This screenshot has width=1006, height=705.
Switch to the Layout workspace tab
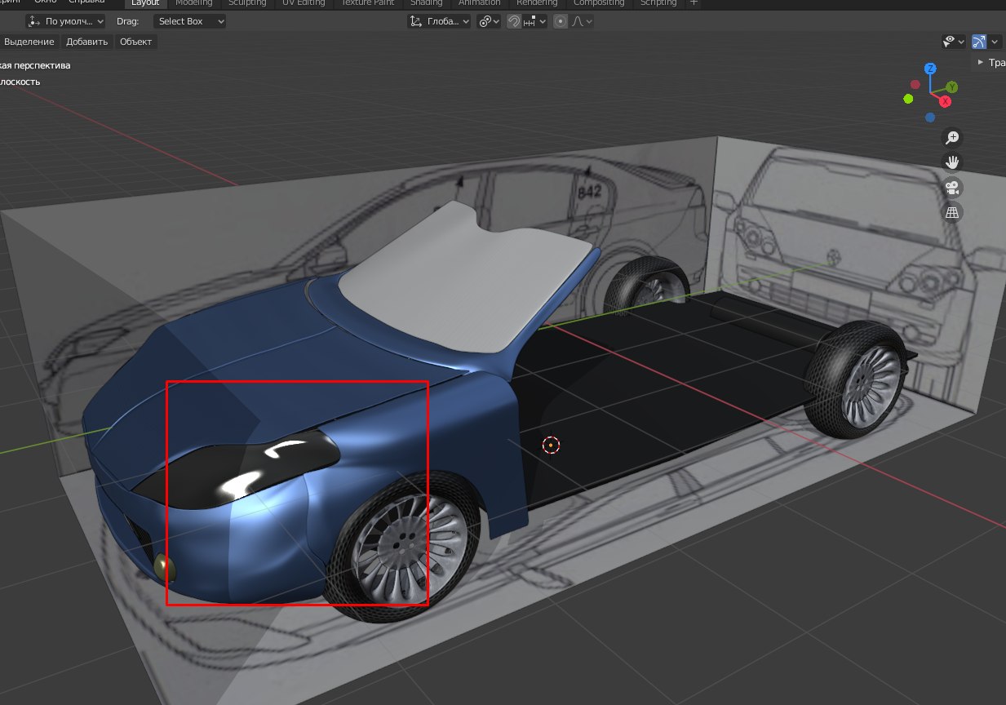pyautogui.click(x=145, y=3)
